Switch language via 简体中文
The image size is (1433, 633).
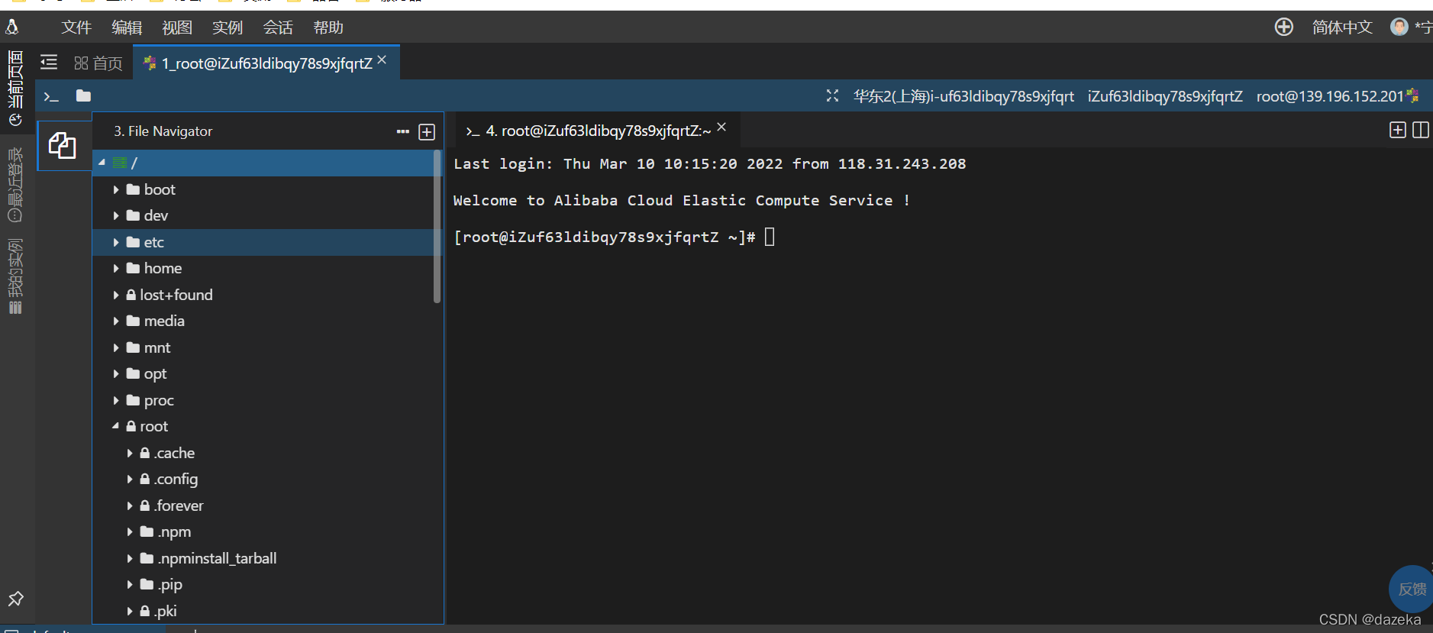[x=1342, y=27]
